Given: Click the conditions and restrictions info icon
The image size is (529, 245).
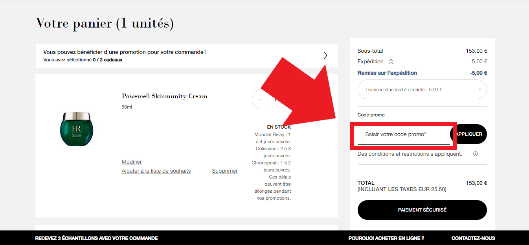Looking at the screenshot, I should point(475,154).
